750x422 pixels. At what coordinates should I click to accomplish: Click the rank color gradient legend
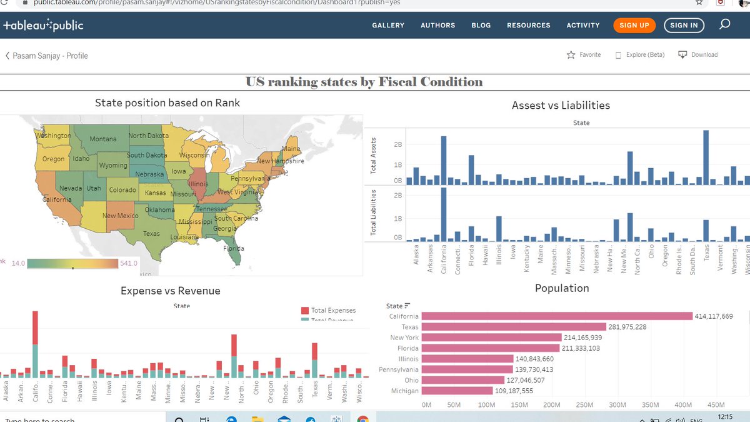click(x=72, y=263)
